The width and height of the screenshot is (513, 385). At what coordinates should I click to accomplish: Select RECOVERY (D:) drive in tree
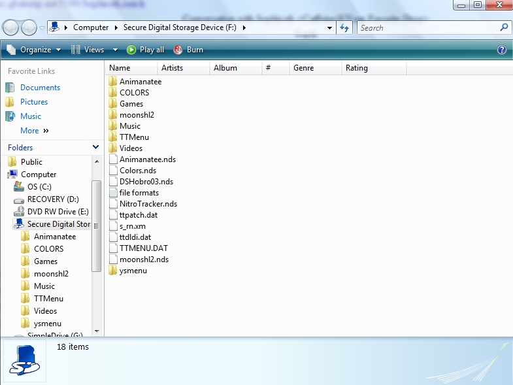click(x=53, y=199)
